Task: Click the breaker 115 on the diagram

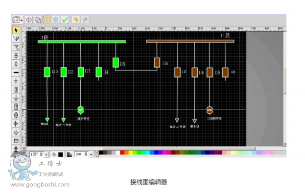Action: (116, 62)
